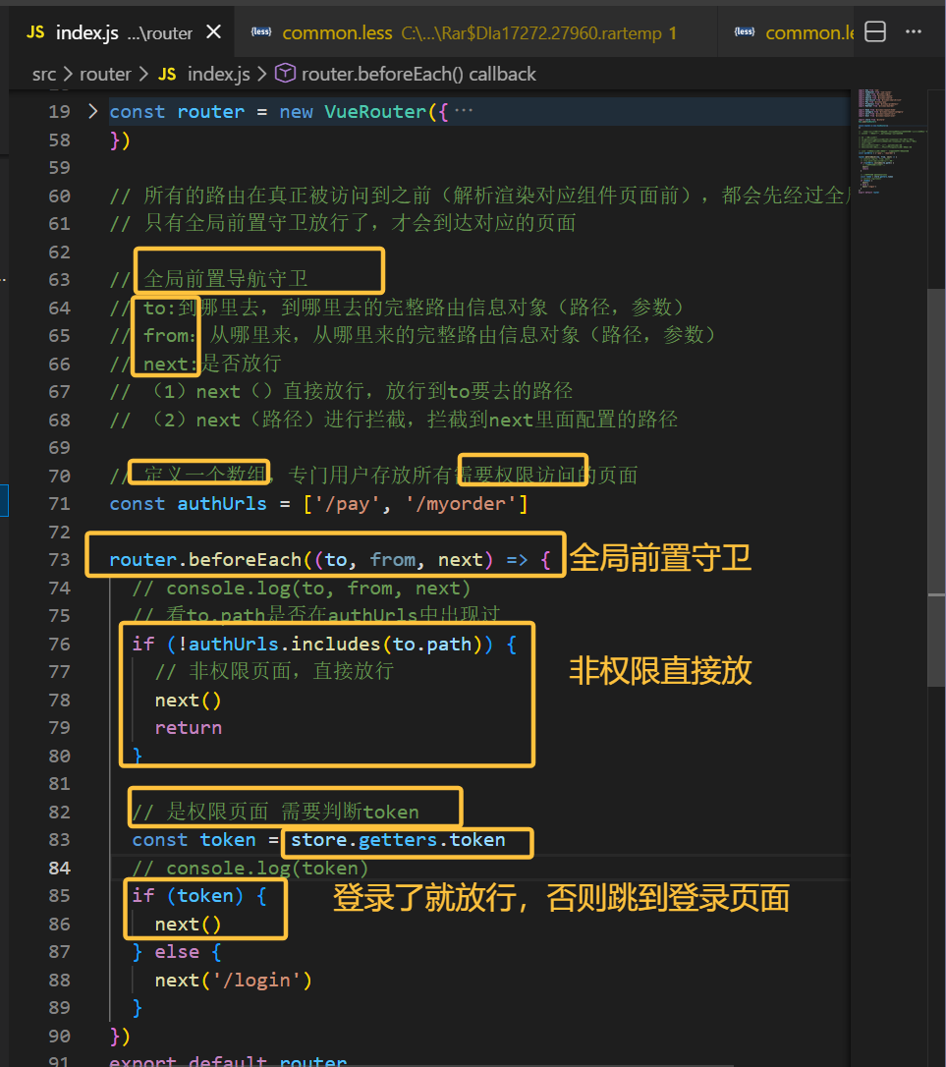
Task: Click line number 19 in the gutter
Action: pyautogui.click(x=59, y=111)
